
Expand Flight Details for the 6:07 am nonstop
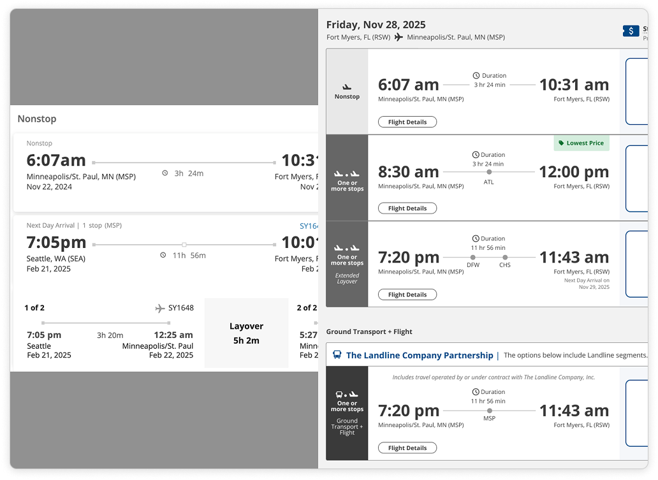coord(407,122)
